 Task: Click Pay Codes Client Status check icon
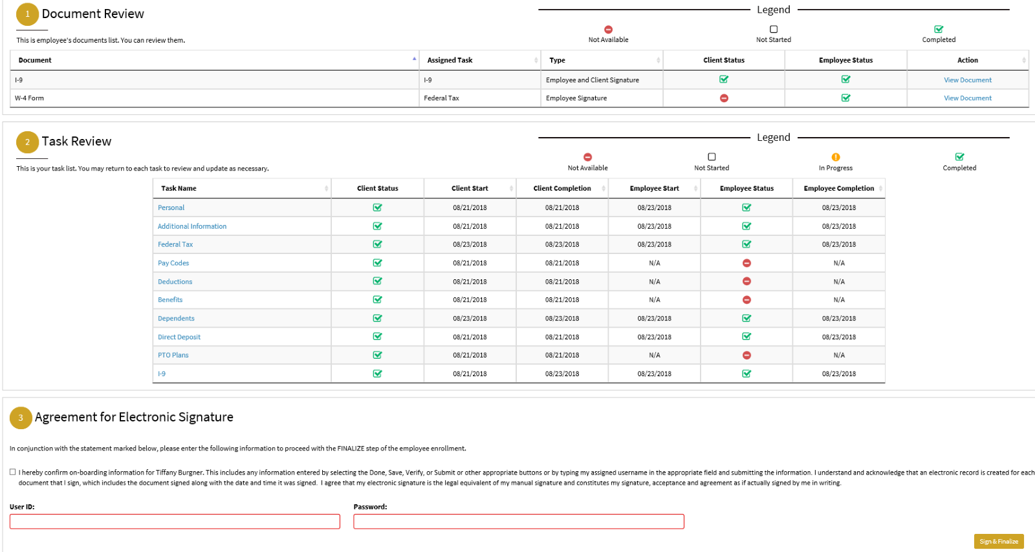(377, 263)
